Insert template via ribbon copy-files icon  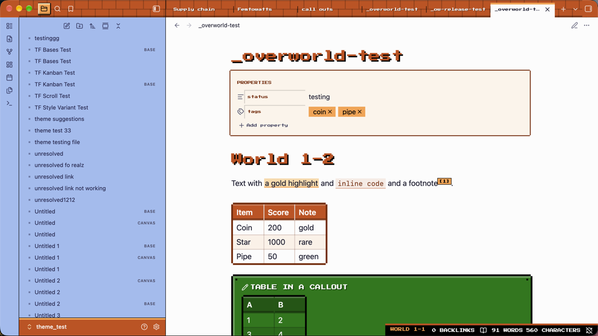(9, 90)
